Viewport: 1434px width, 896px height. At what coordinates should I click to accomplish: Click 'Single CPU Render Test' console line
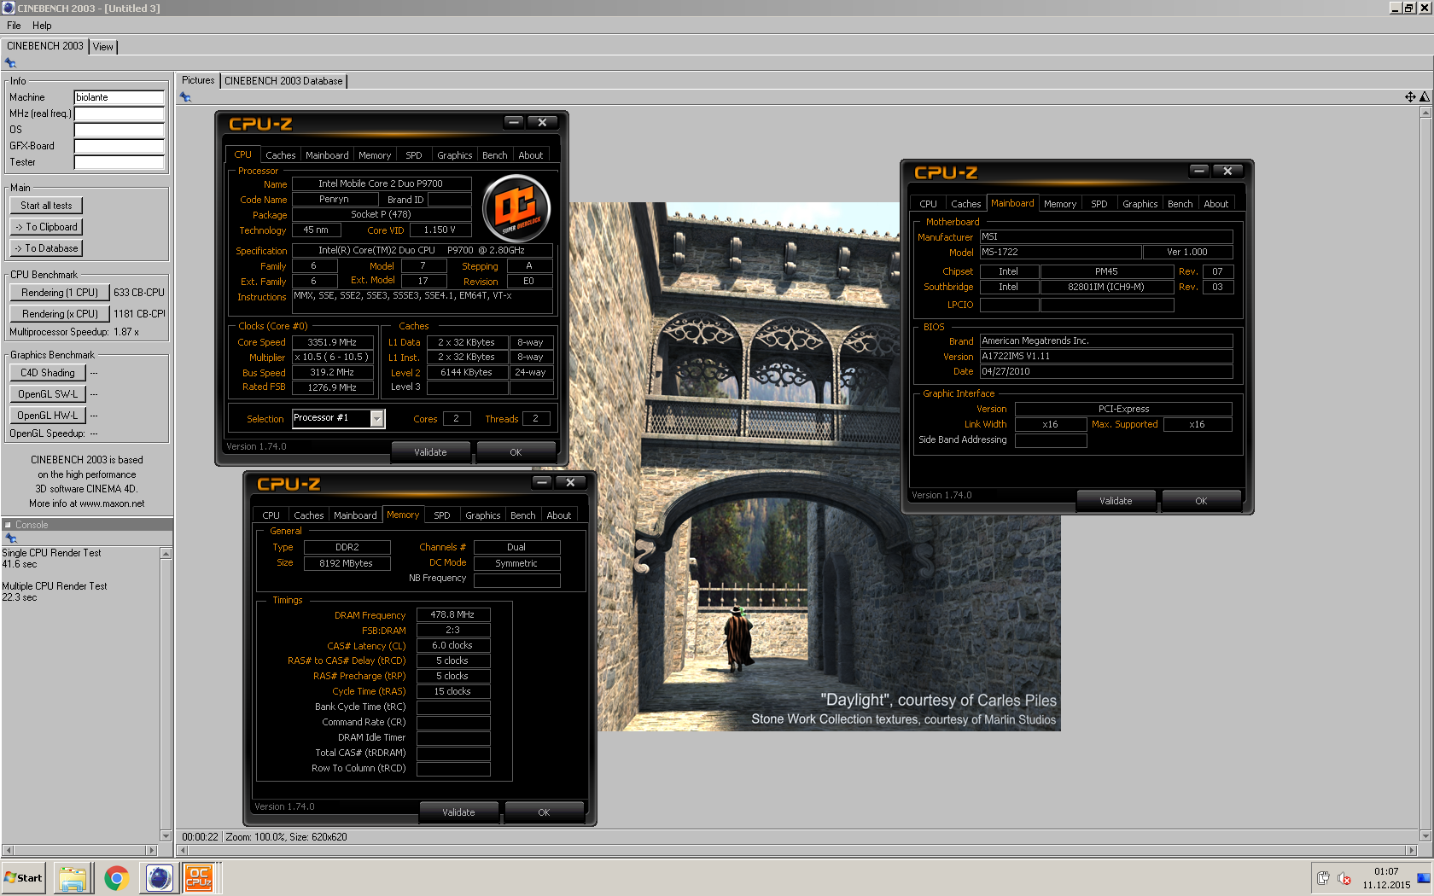(51, 553)
